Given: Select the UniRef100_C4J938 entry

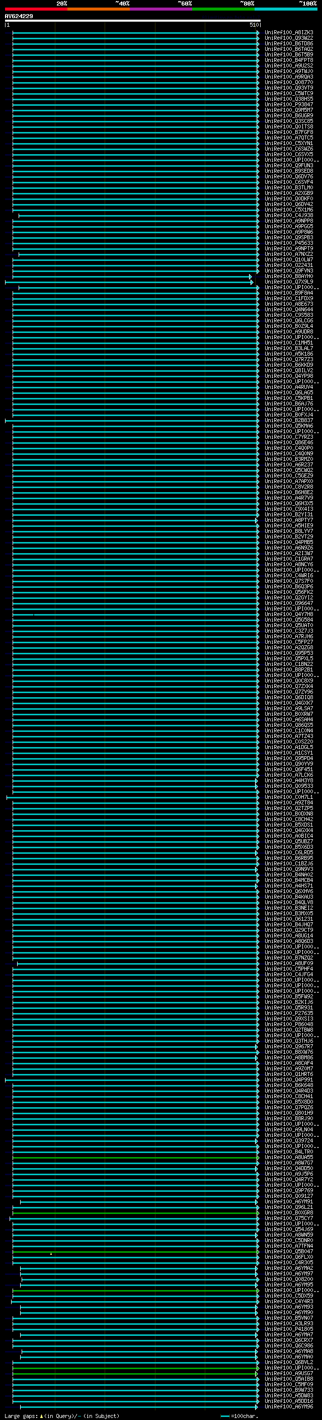Looking at the screenshot, I should (x=289, y=216).
